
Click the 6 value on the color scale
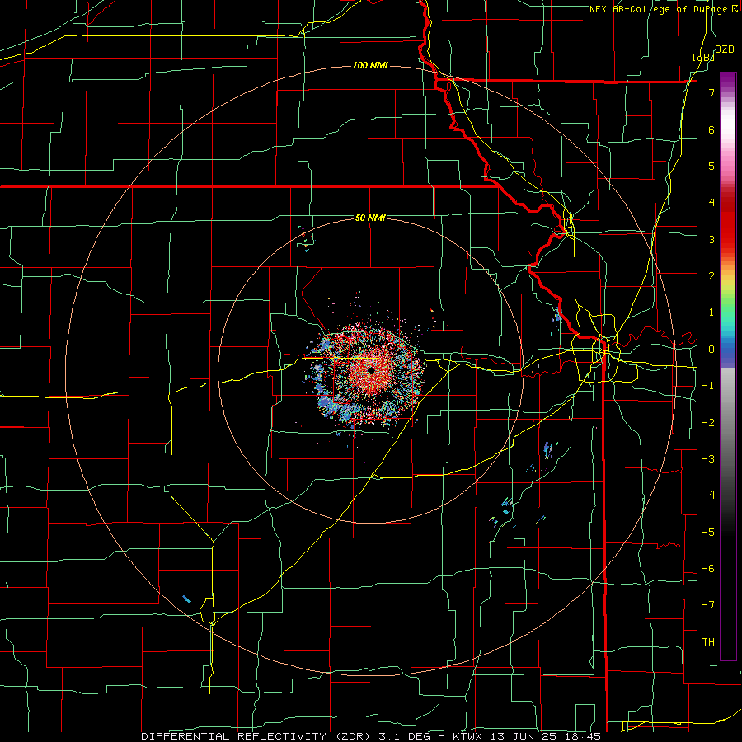711,129
